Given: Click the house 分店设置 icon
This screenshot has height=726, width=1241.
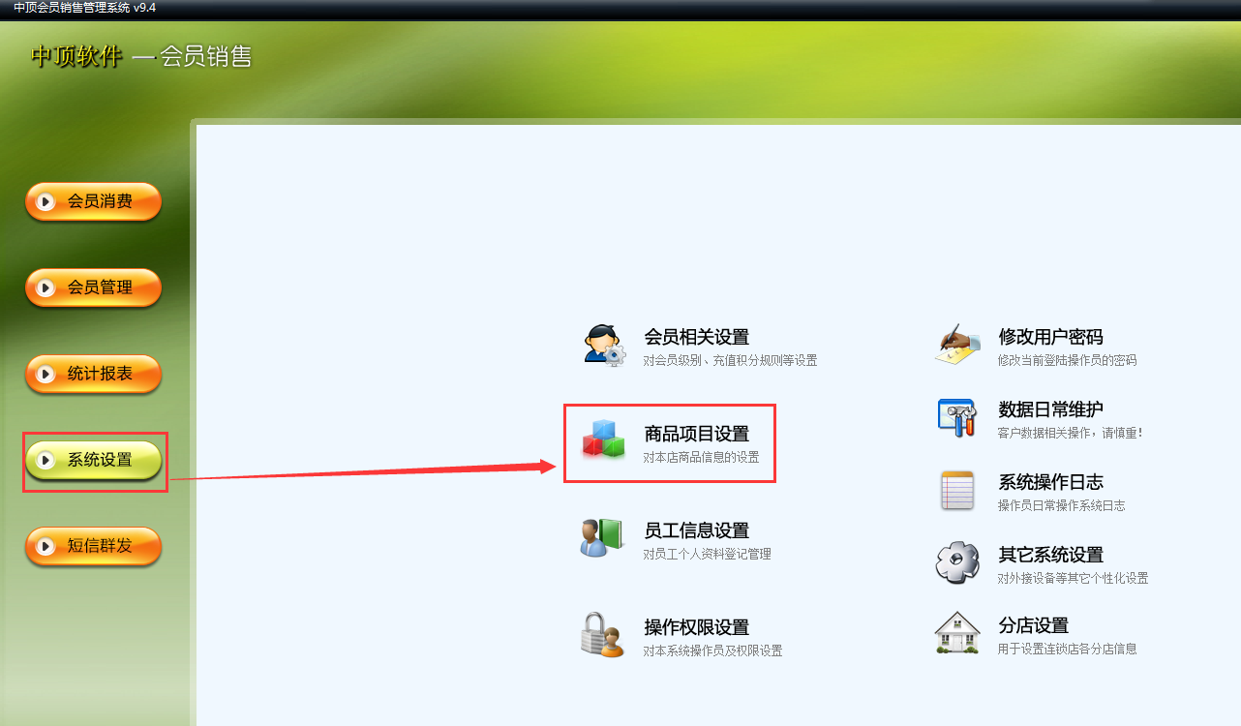Looking at the screenshot, I should click(957, 633).
